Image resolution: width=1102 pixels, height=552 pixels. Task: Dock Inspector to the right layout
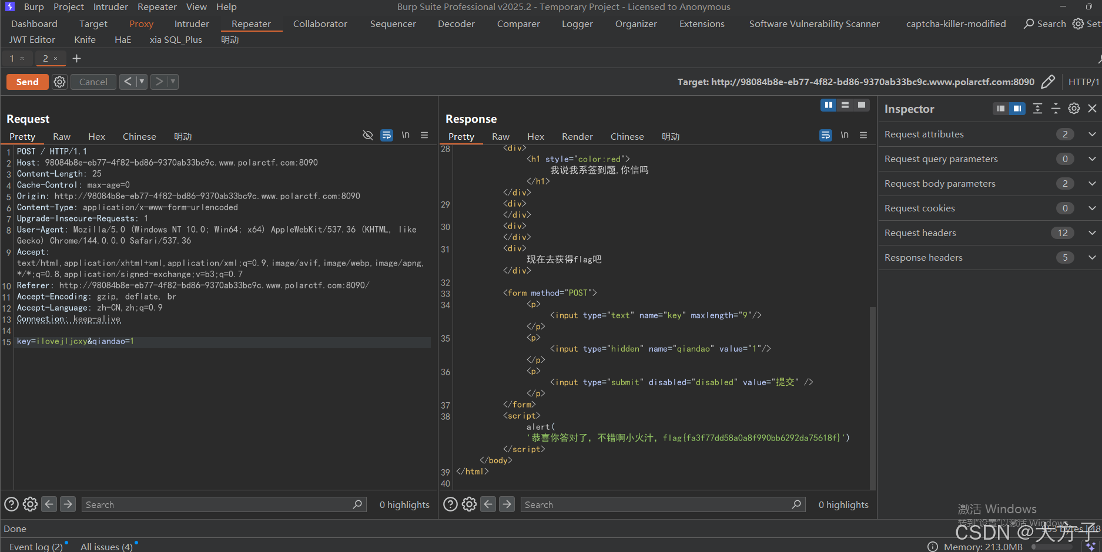point(1017,109)
